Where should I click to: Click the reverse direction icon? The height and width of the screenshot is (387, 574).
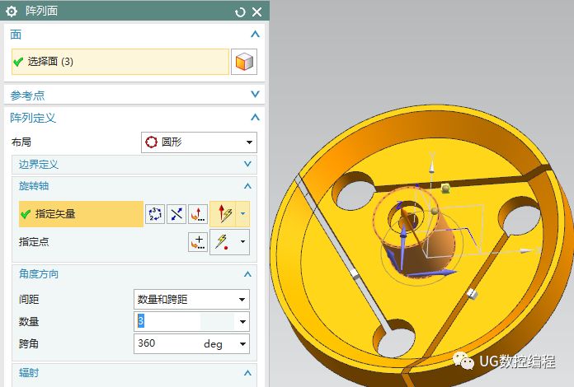tap(176, 214)
